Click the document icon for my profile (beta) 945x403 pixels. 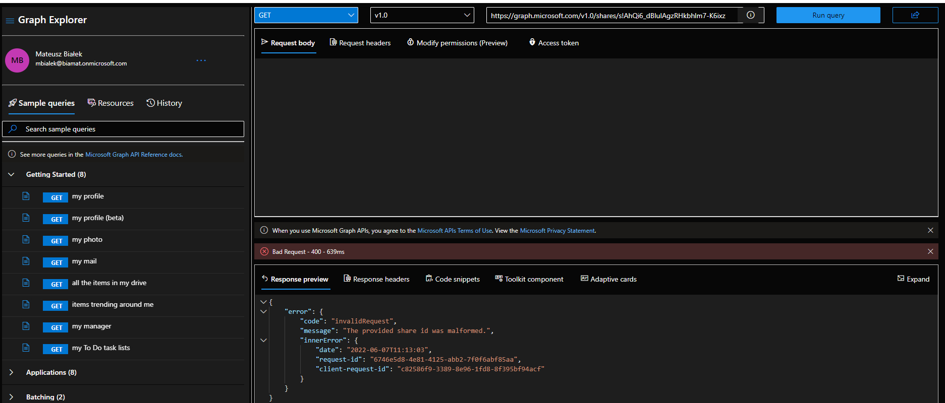pos(26,218)
